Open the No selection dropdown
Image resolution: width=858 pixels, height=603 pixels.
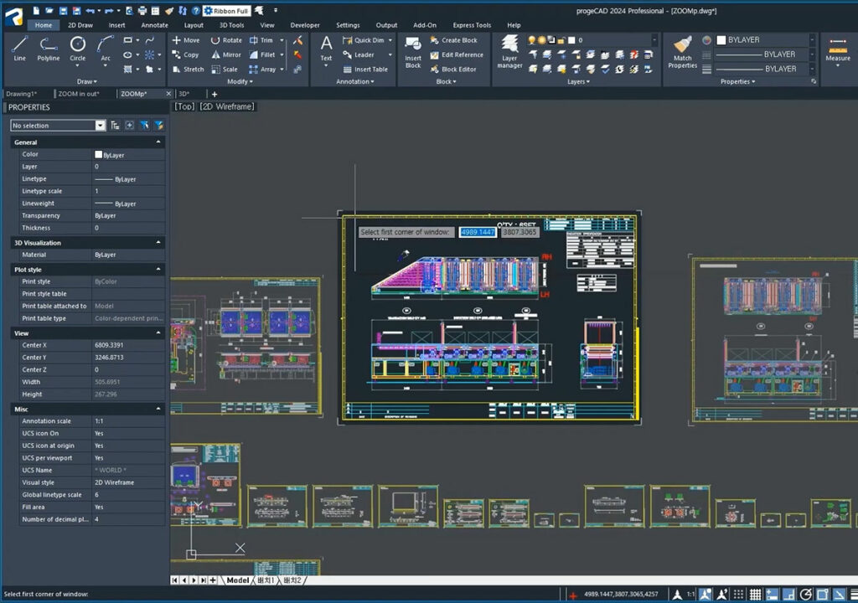(x=101, y=126)
